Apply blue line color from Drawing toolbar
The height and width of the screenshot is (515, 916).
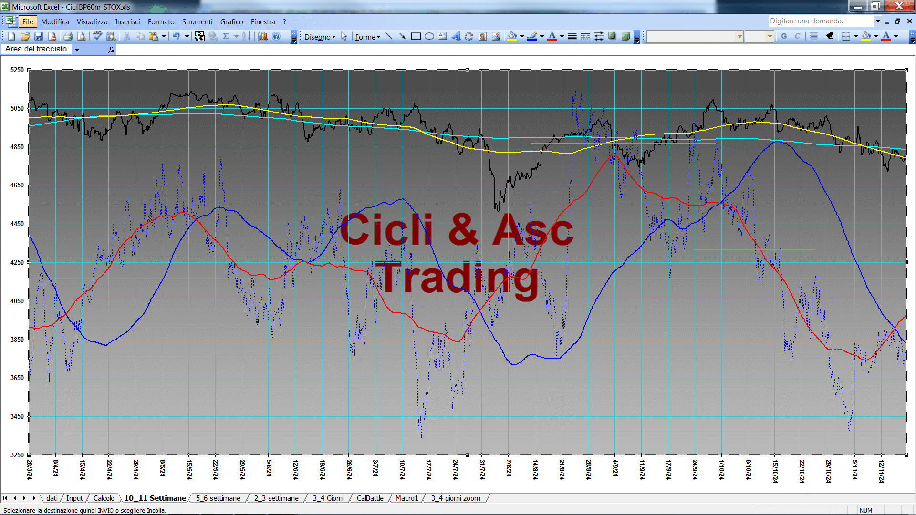click(x=532, y=36)
